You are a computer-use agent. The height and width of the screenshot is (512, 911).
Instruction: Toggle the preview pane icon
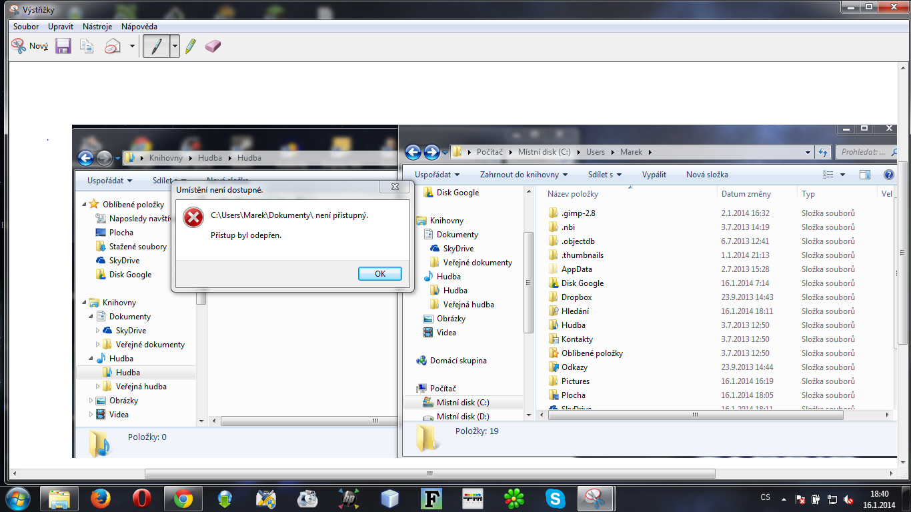click(865, 175)
